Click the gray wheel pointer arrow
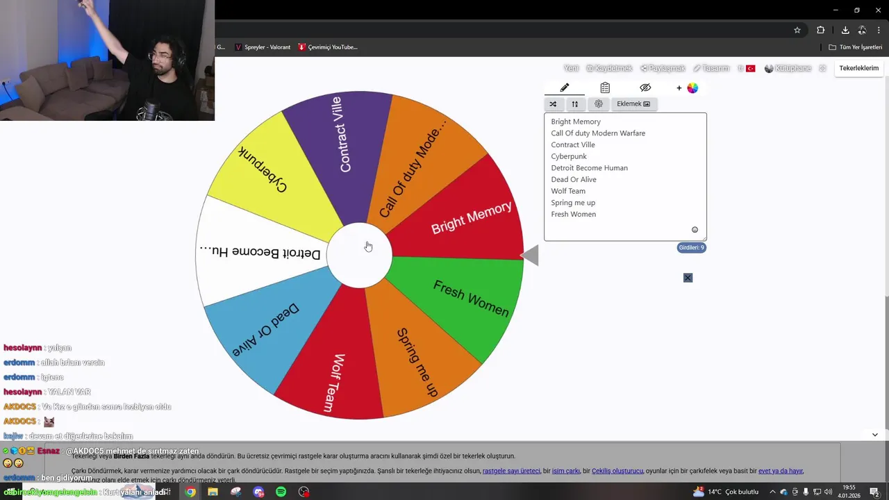This screenshot has height=500, width=889. (529, 256)
